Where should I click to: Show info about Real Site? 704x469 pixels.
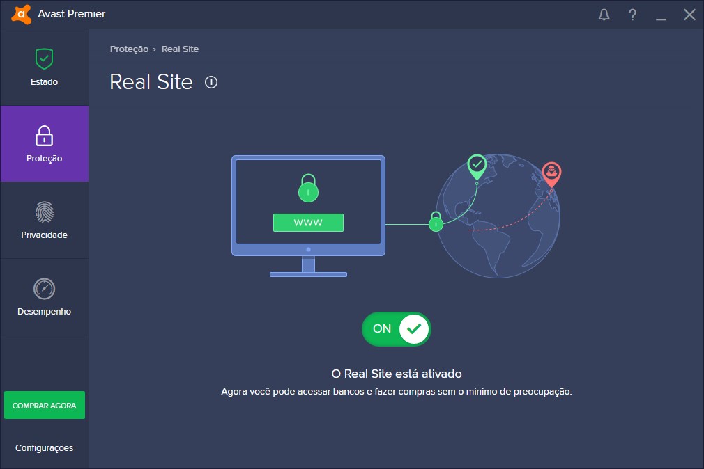coord(211,83)
